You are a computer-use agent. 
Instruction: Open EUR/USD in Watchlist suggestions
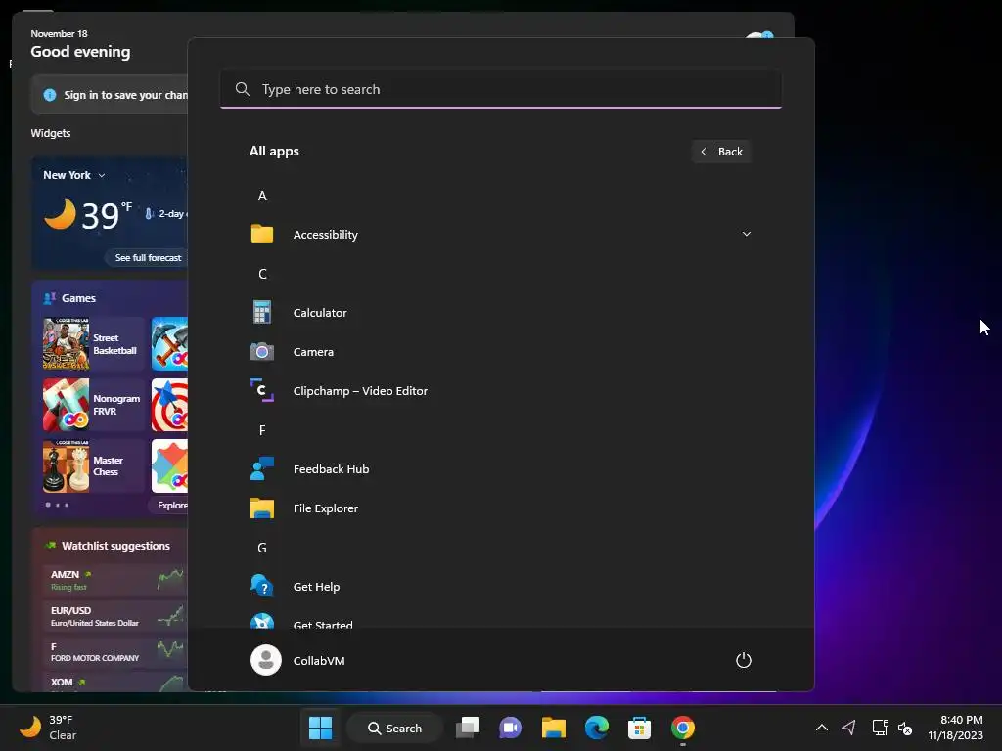[x=114, y=616]
